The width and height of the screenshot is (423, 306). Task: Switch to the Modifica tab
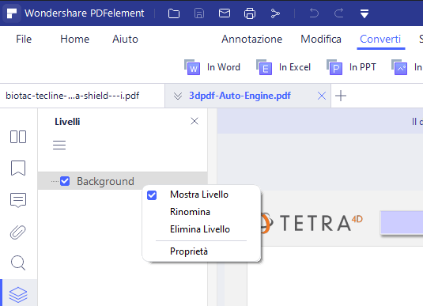tap(321, 39)
